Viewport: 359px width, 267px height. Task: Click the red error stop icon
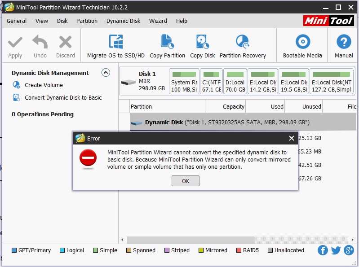point(88,158)
